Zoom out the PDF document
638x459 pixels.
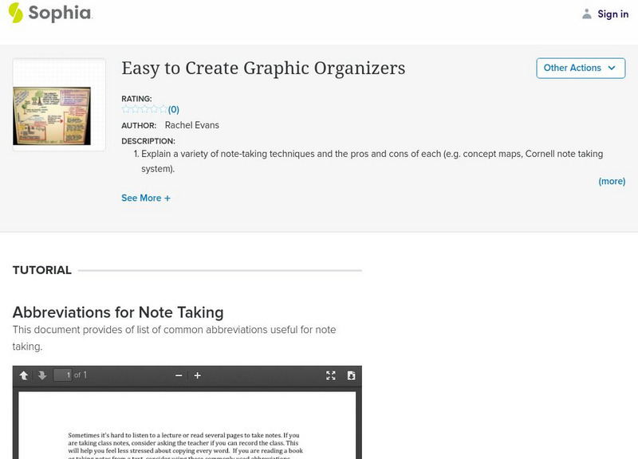[x=179, y=375]
